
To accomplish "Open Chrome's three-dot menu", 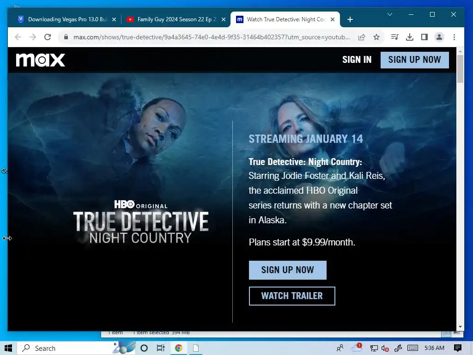I will [455, 37].
